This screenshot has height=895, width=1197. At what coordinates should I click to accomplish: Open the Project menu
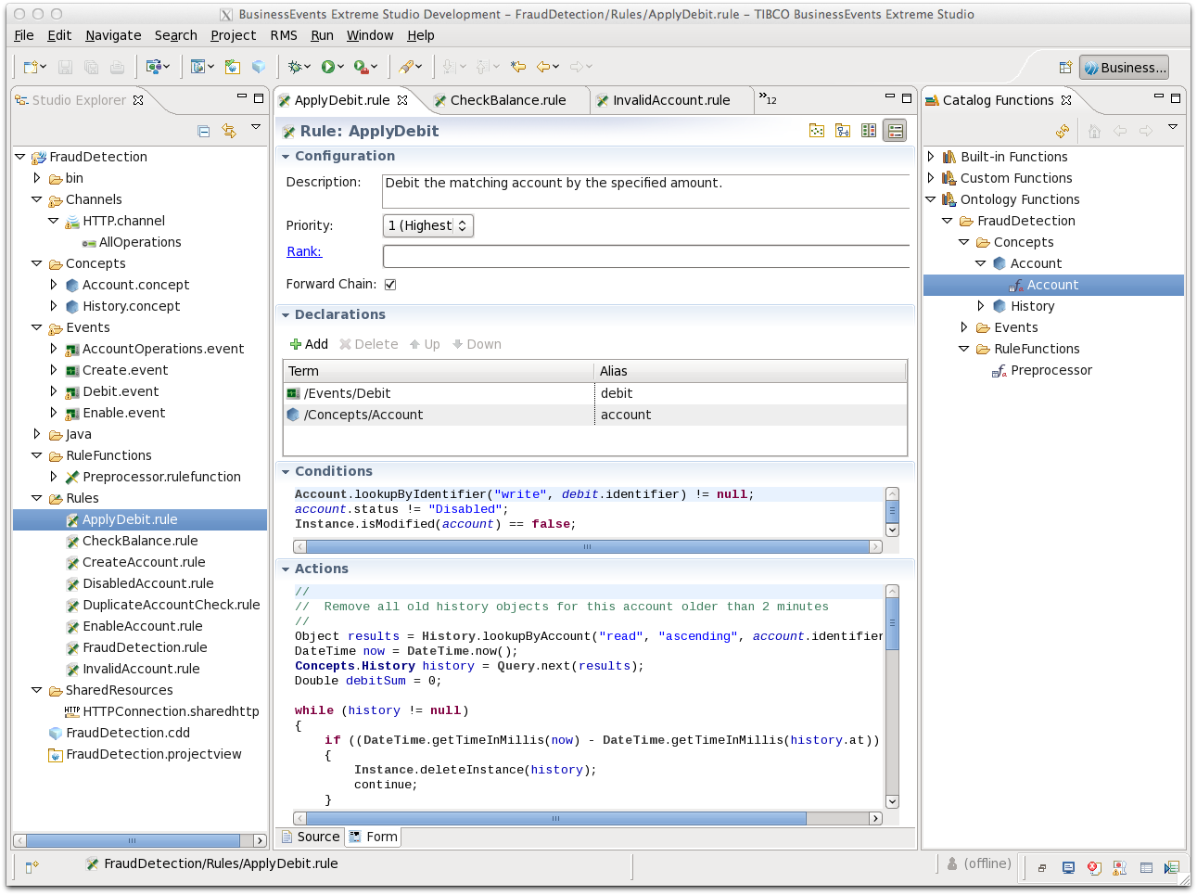pos(233,35)
